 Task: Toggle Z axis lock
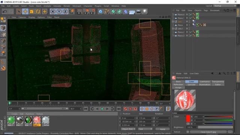66,12
